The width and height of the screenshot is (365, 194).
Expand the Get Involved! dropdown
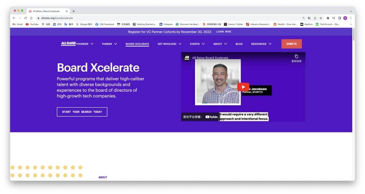(x=169, y=44)
